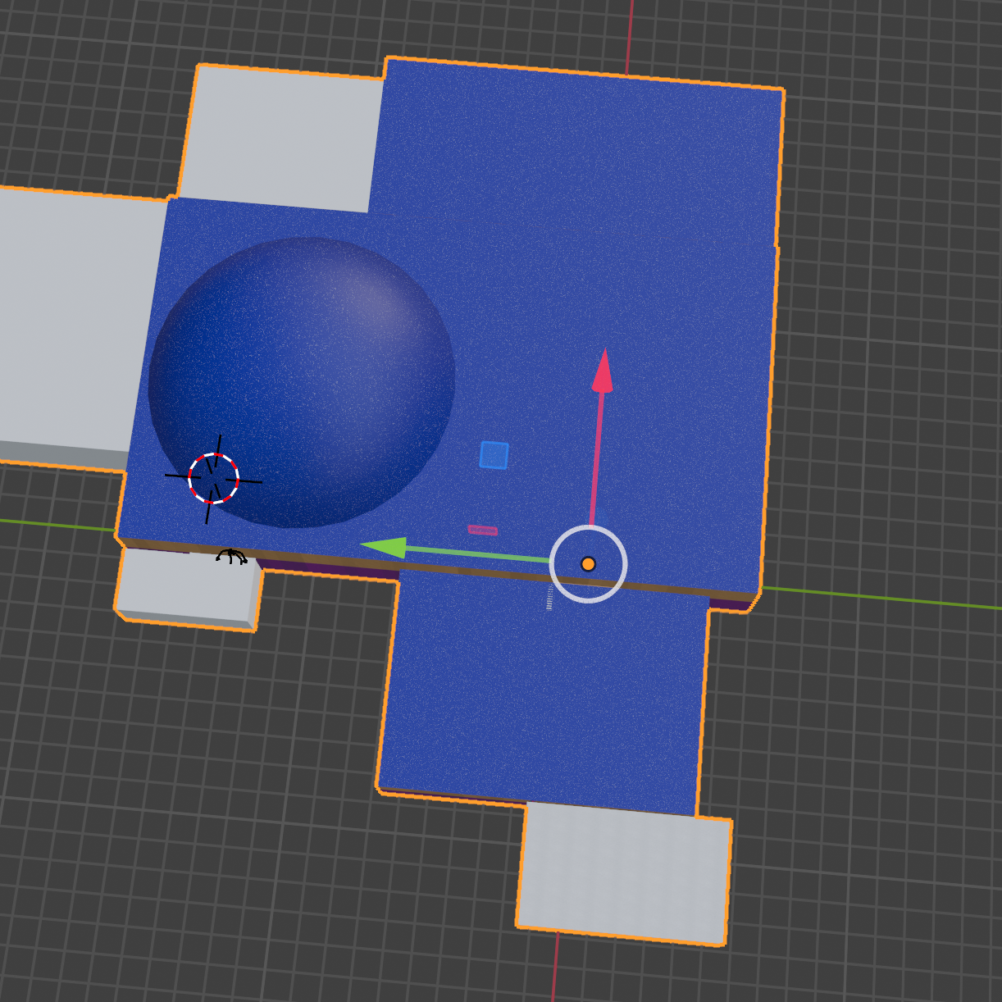1002x1002 pixels.
Task: Click the green axis arrow of the move gizmo
Action: (385, 547)
